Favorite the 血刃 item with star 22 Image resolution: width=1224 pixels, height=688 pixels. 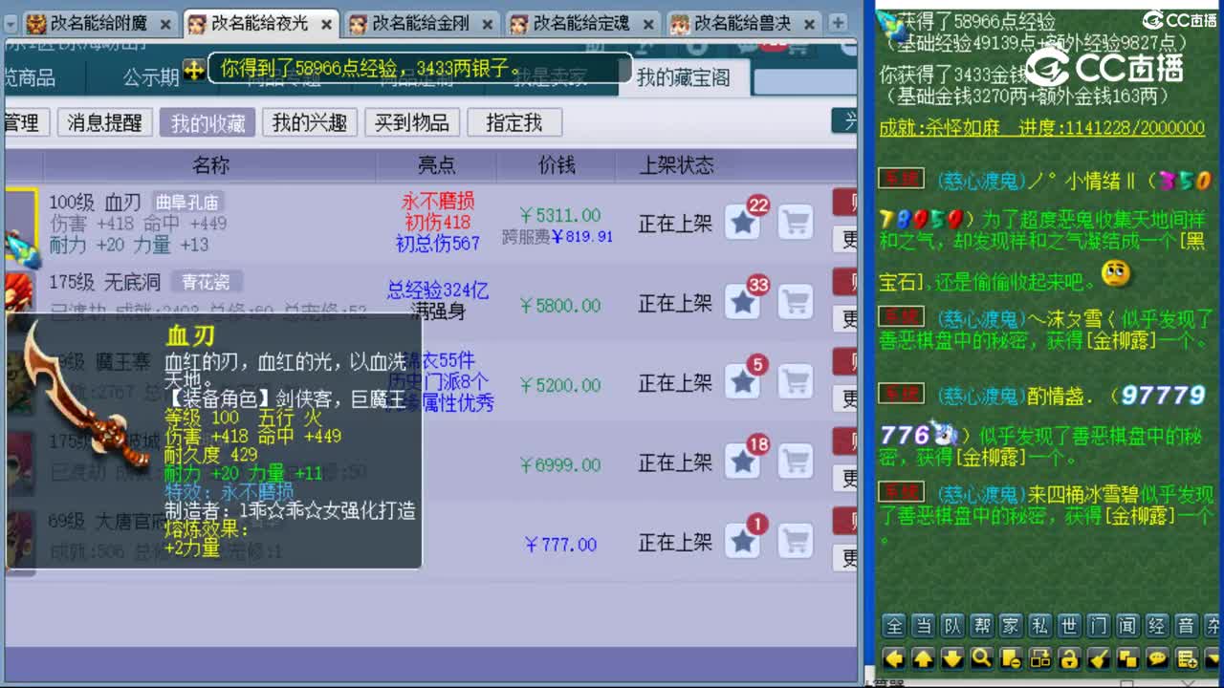743,223
